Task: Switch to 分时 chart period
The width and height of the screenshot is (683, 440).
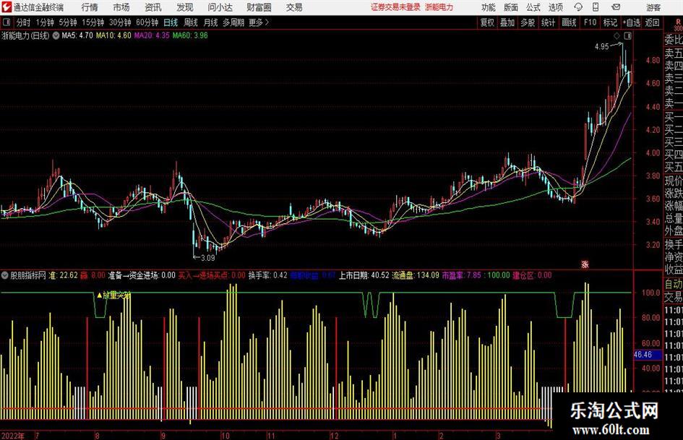Action: click(x=24, y=22)
